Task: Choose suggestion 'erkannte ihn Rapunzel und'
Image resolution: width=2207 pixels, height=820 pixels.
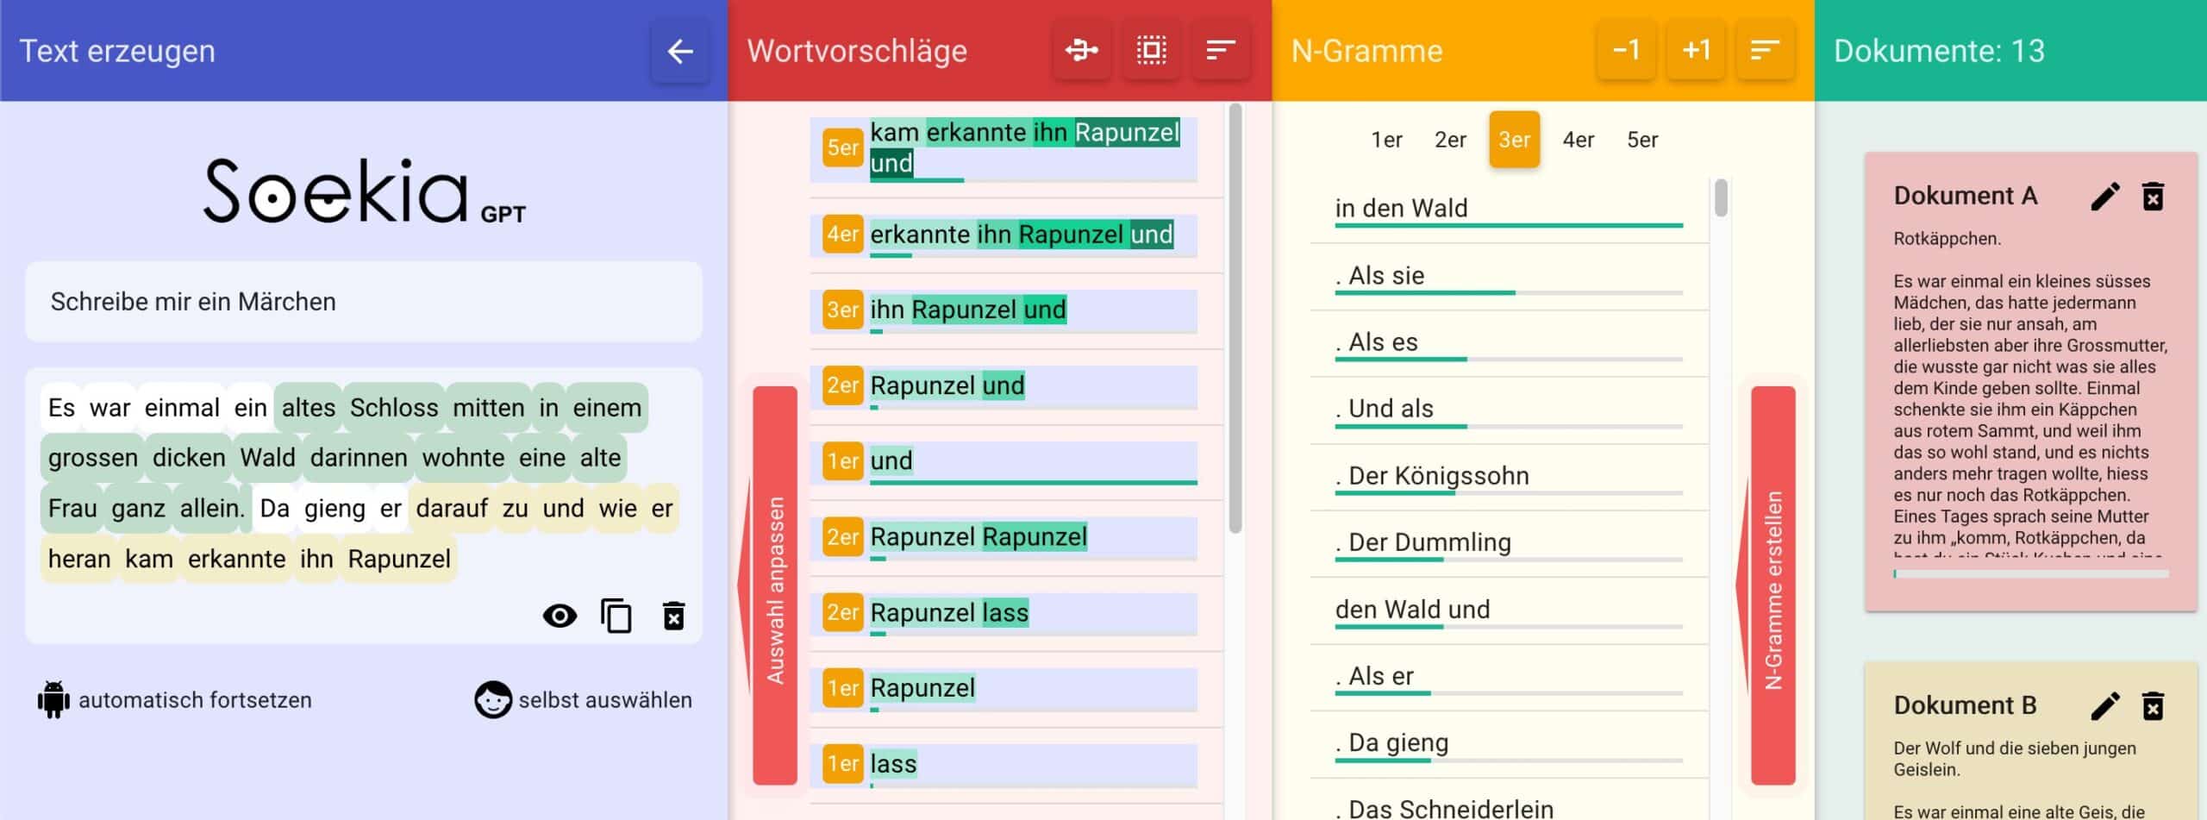Action: point(1003,235)
